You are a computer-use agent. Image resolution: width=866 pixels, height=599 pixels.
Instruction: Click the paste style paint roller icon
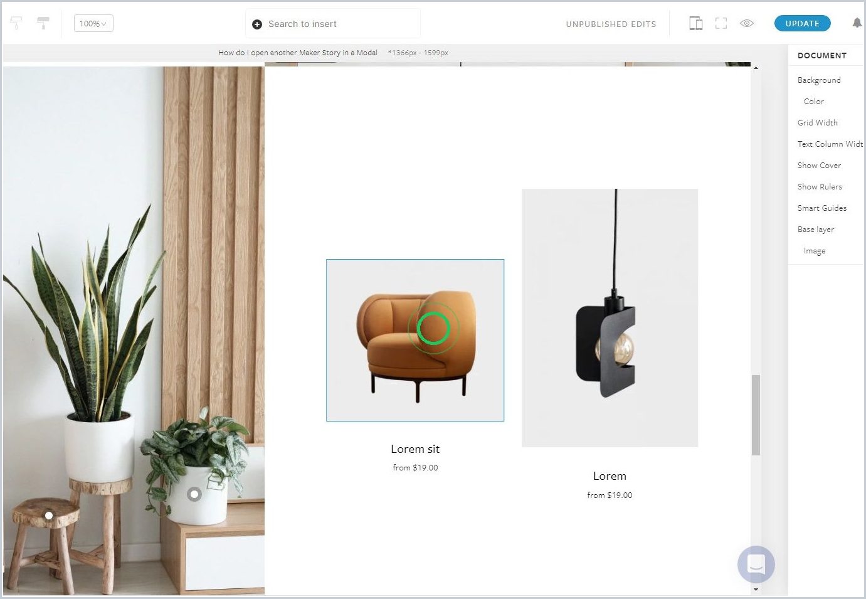(x=43, y=23)
